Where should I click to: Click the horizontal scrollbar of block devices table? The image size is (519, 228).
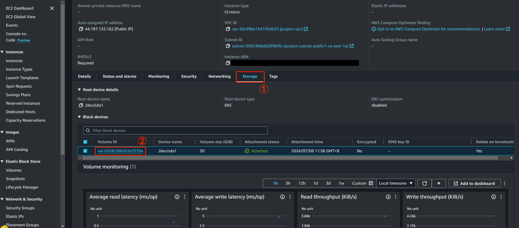pos(290,158)
